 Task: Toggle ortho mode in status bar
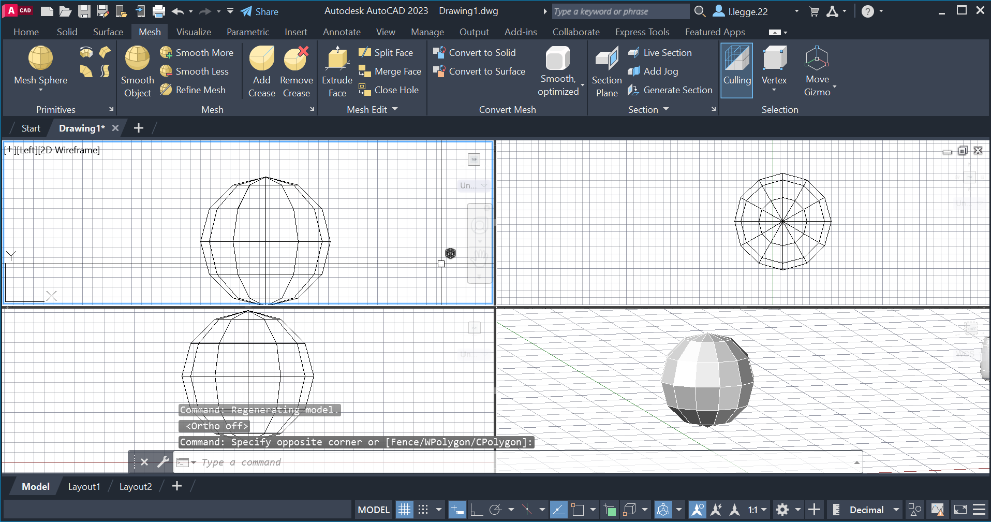(x=476, y=510)
